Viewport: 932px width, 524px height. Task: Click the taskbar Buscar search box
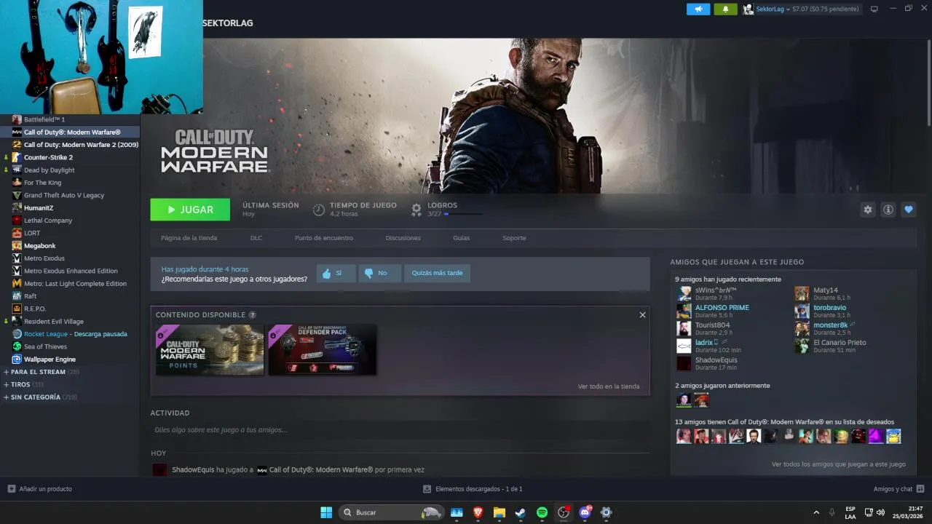click(x=391, y=512)
